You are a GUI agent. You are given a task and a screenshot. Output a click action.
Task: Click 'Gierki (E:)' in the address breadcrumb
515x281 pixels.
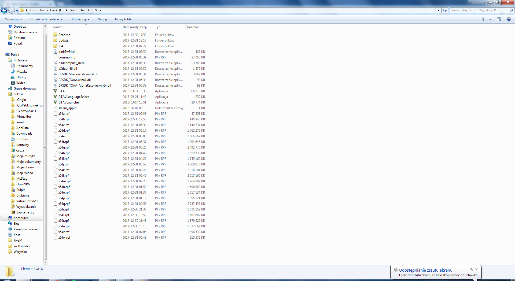click(57, 10)
